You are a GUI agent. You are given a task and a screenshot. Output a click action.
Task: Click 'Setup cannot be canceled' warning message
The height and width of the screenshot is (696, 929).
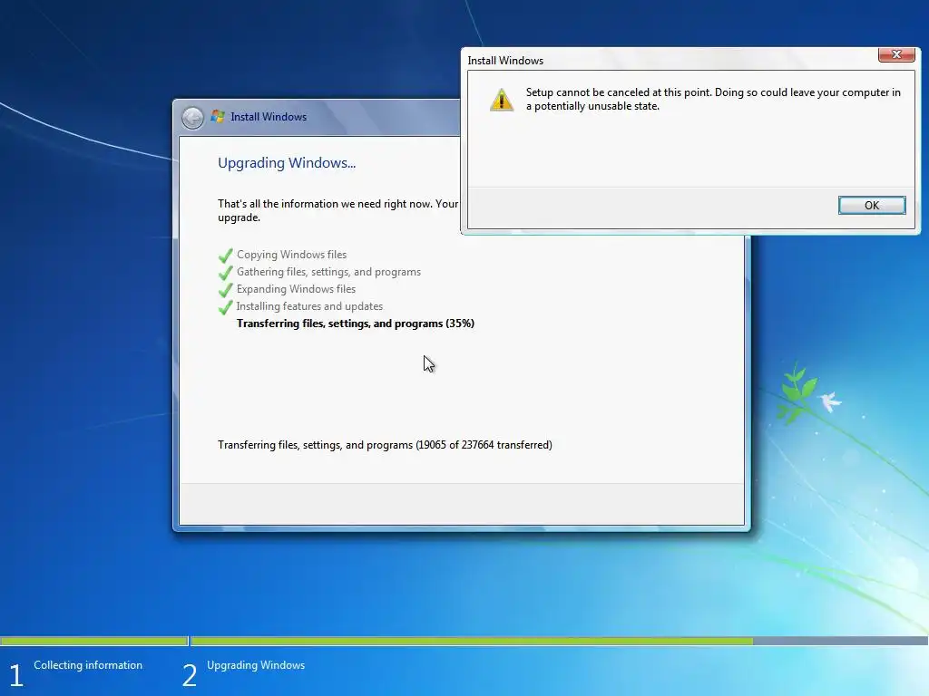pos(713,99)
